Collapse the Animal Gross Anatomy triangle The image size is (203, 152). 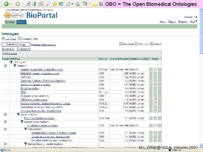(x=22, y=122)
